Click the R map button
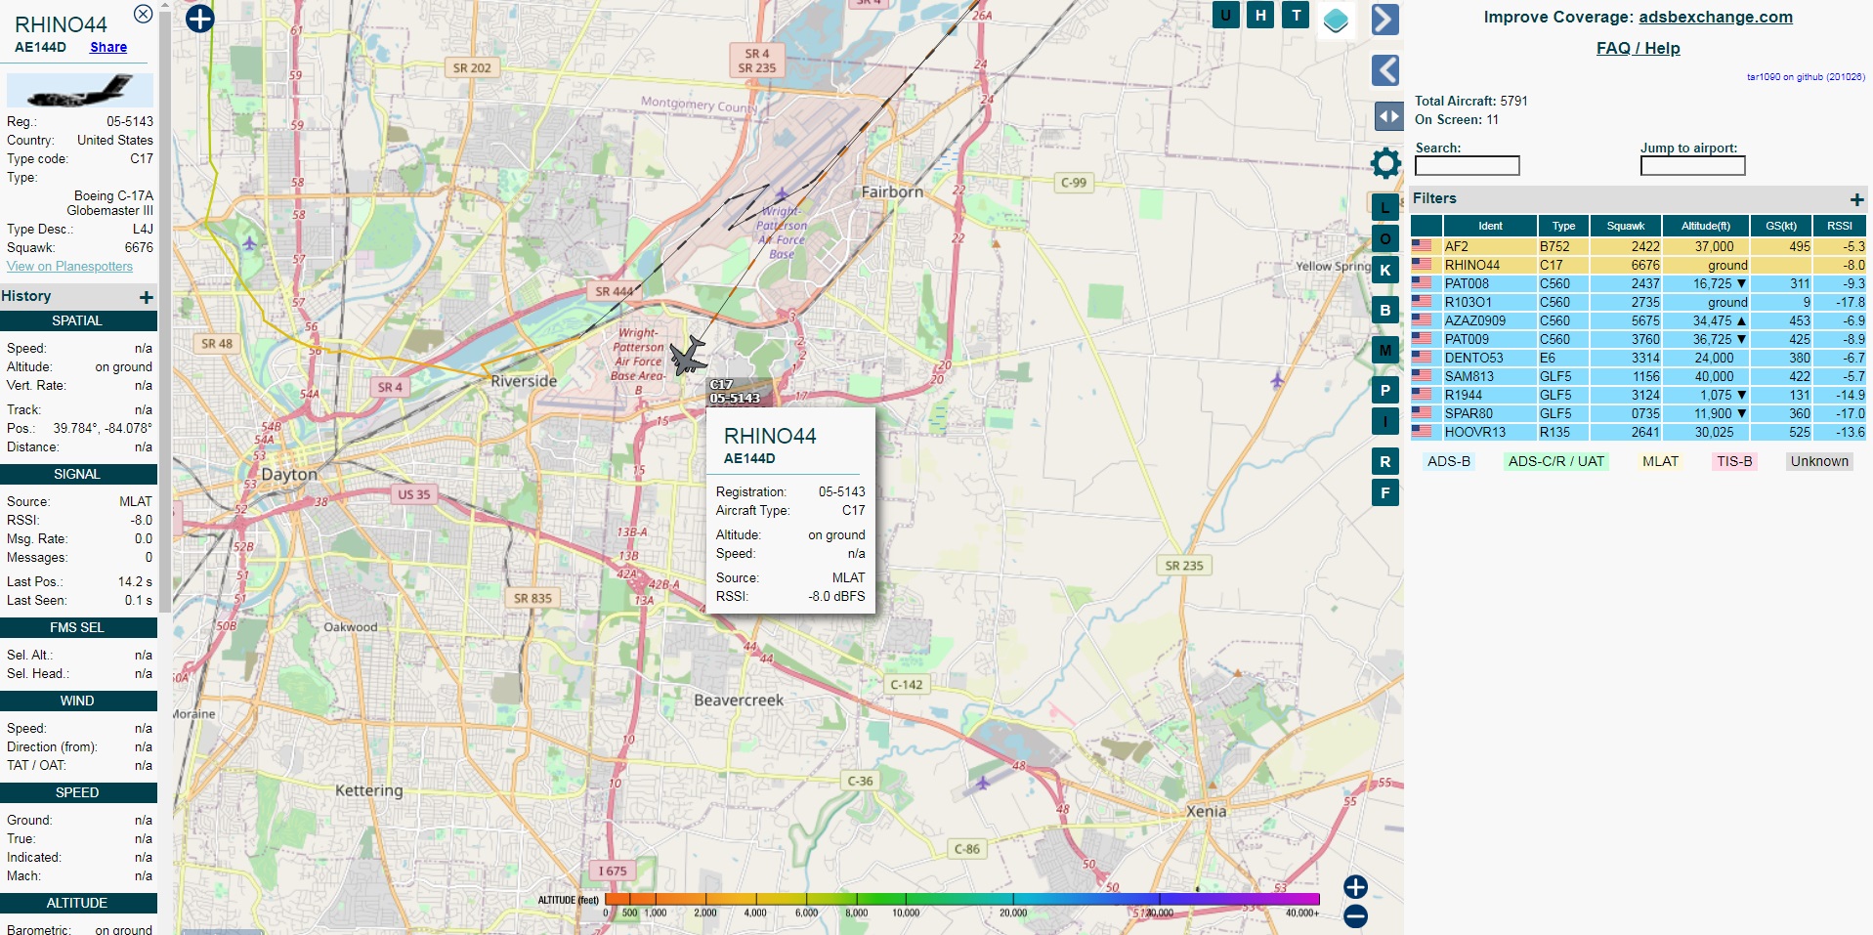The image size is (1873, 935). [x=1384, y=461]
